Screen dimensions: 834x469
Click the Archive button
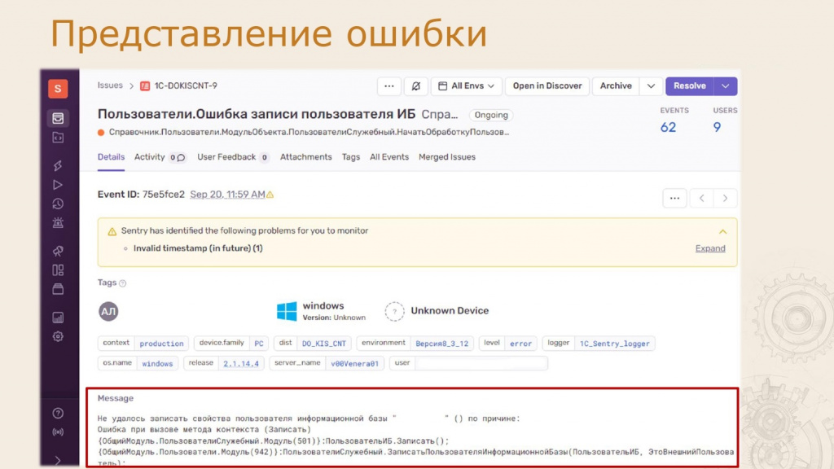point(616,86)
